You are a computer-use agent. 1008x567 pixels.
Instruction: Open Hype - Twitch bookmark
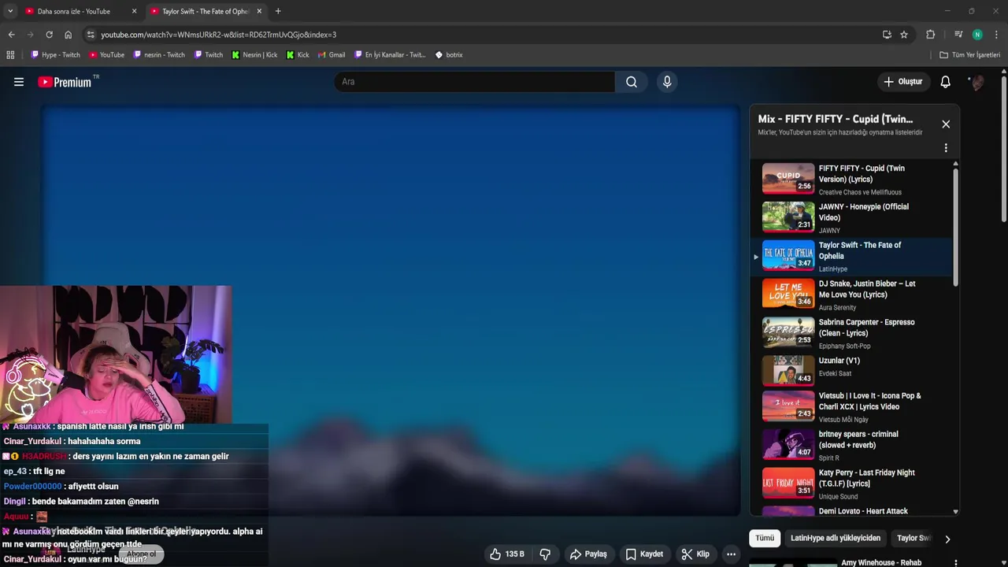pos(55,55)
